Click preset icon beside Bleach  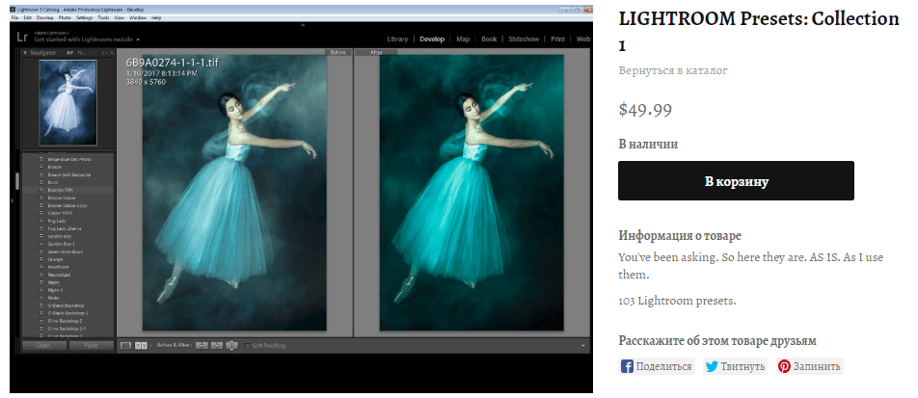click(x=40, y=167)
